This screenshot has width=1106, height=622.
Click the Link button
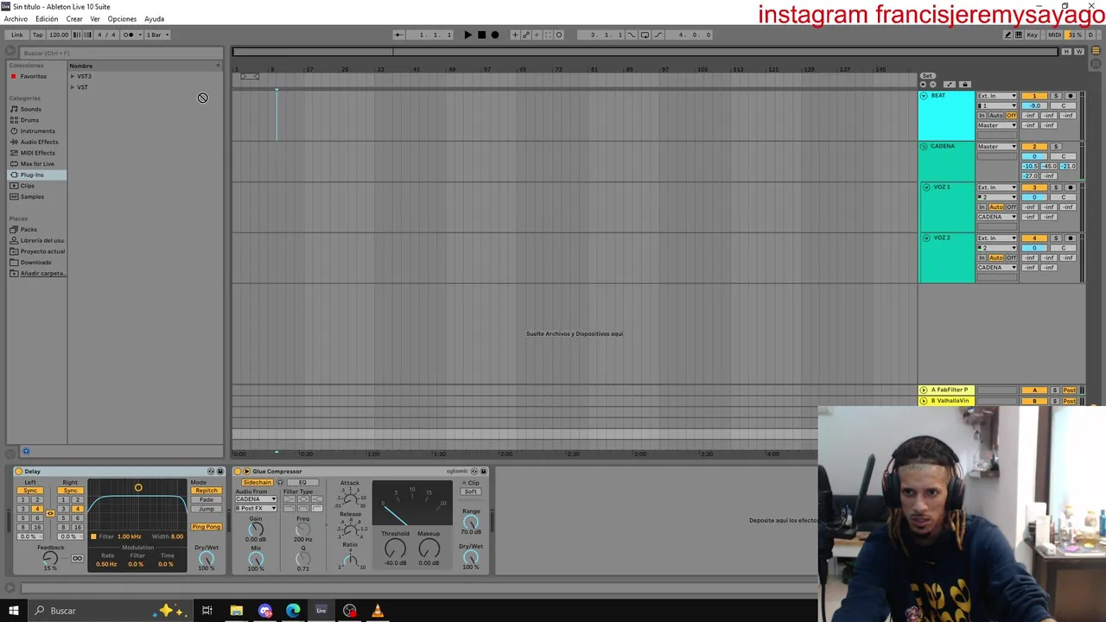click(17, 35)
